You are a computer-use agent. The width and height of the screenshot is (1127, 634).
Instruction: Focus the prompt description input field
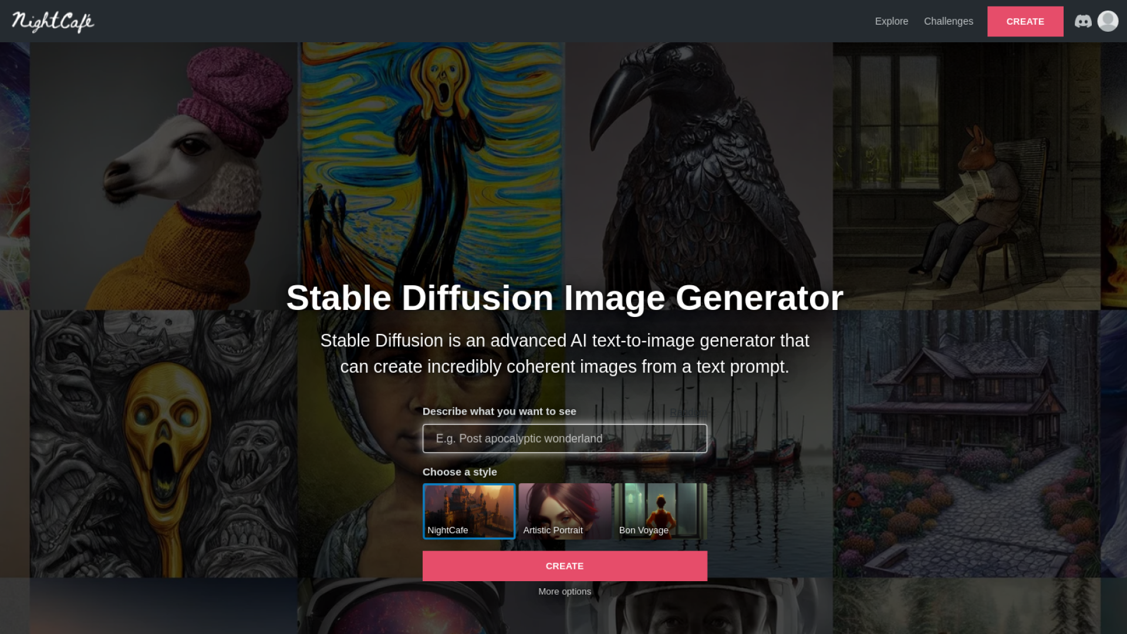click(565, 439)
